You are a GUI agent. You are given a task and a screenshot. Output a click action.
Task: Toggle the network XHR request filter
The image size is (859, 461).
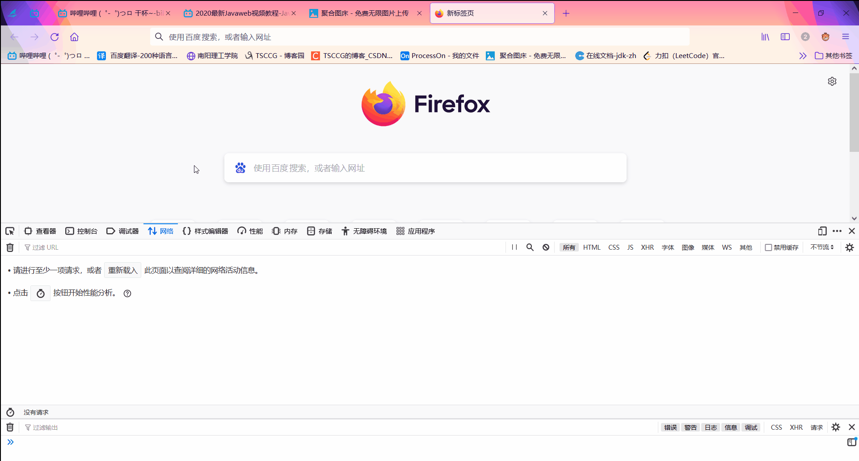point(647,247)
